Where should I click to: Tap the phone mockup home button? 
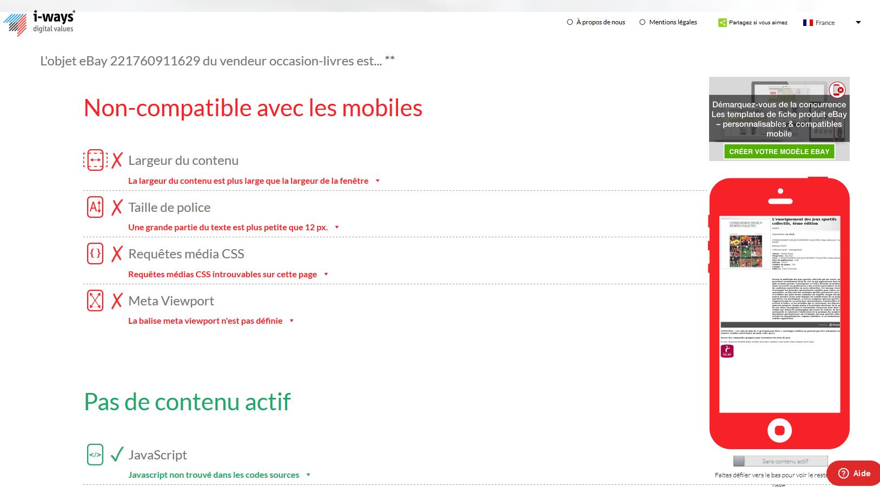[x=779, y=430]
